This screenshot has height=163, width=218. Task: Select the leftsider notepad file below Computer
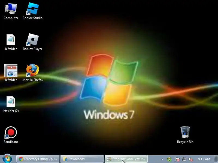coord(11,42)
